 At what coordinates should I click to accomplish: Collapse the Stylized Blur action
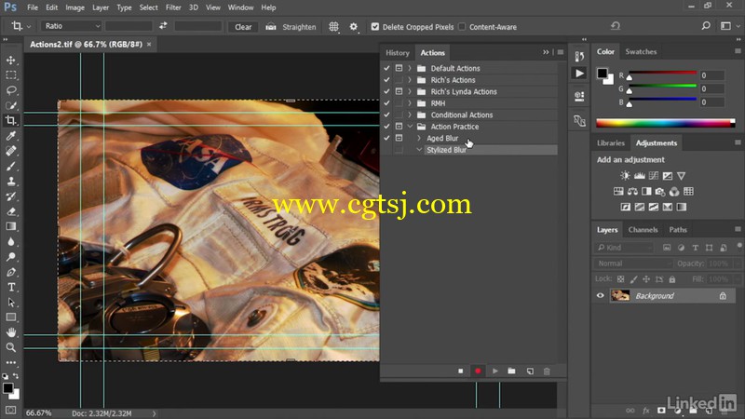point(418,150)
